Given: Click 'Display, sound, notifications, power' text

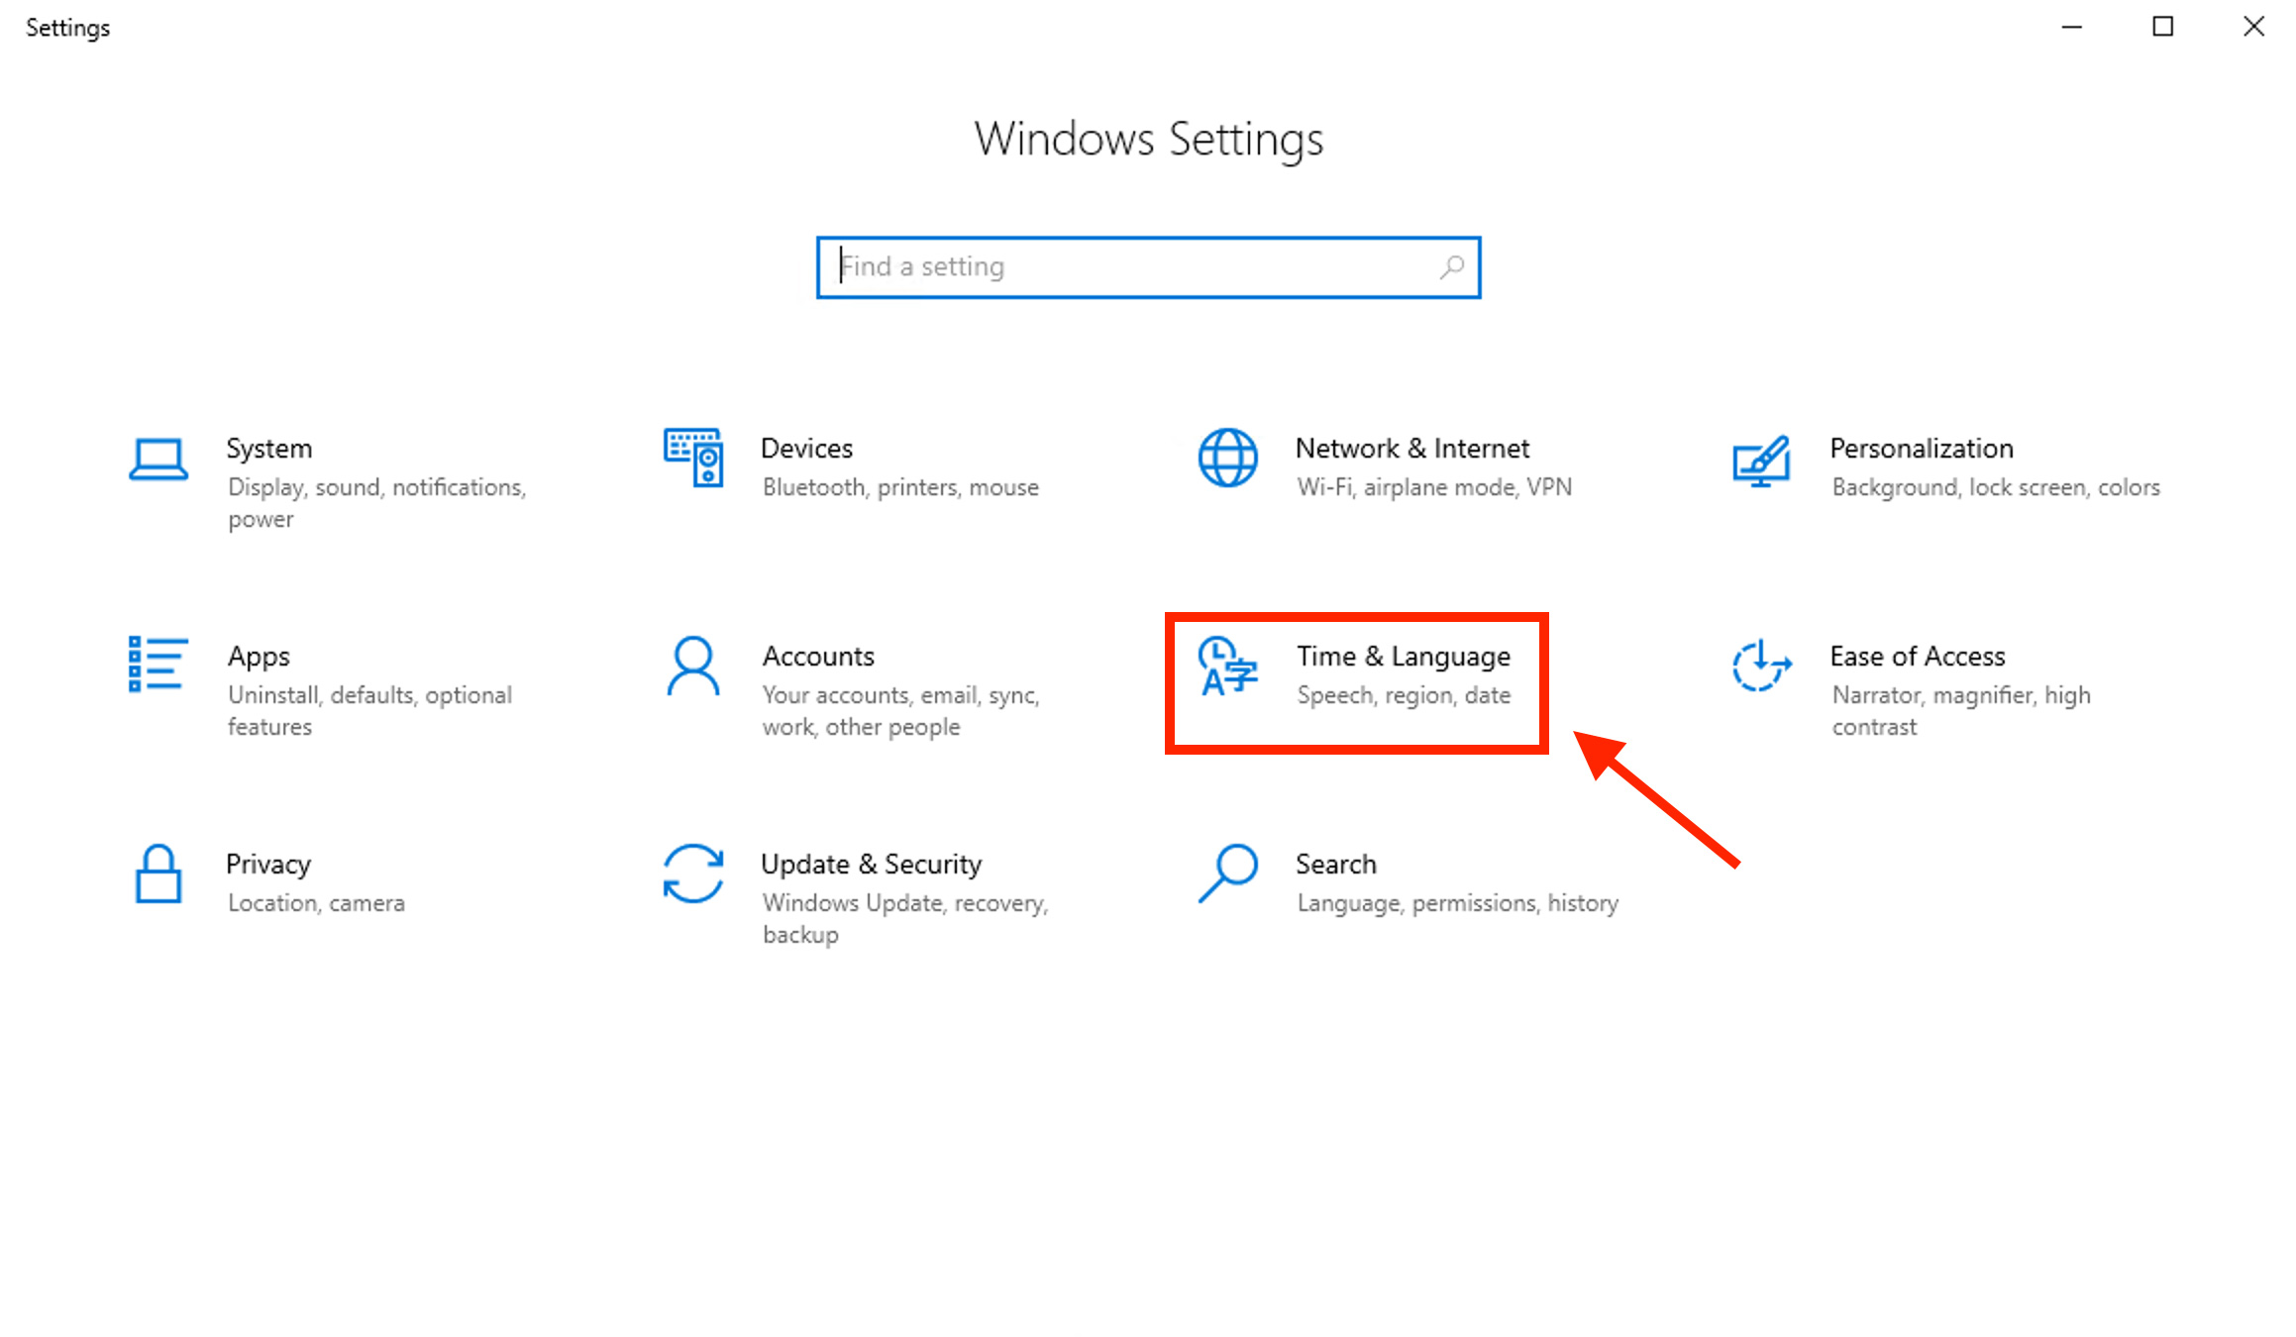Looking at the screenshot, I should coord(376,503).
